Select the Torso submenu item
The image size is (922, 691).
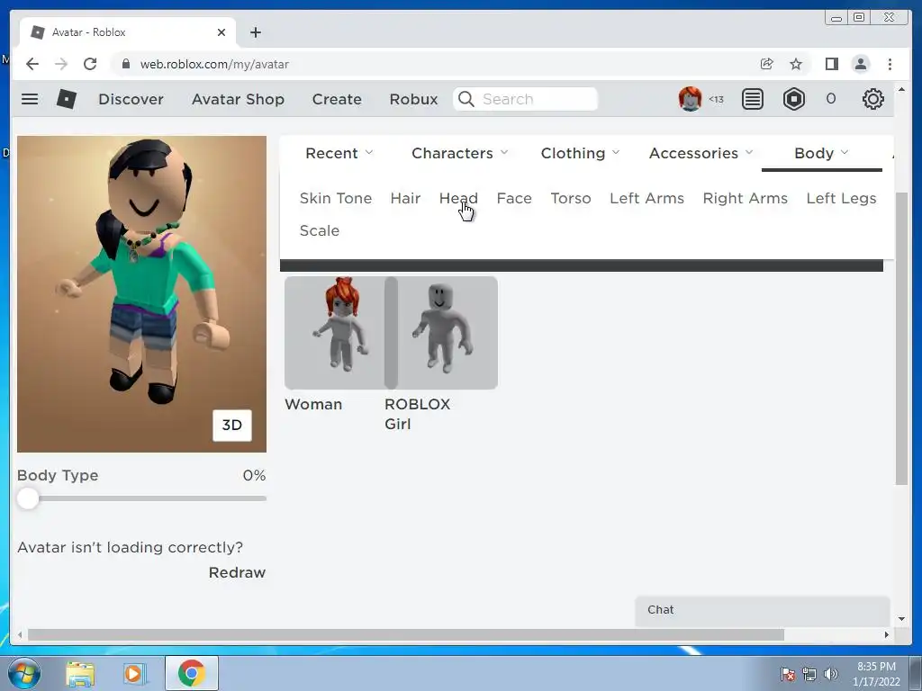coord(570,198)
